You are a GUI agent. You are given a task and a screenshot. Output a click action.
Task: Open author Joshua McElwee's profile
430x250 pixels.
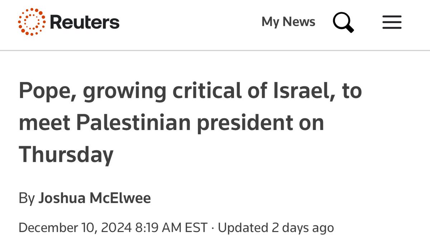point(95,198)
